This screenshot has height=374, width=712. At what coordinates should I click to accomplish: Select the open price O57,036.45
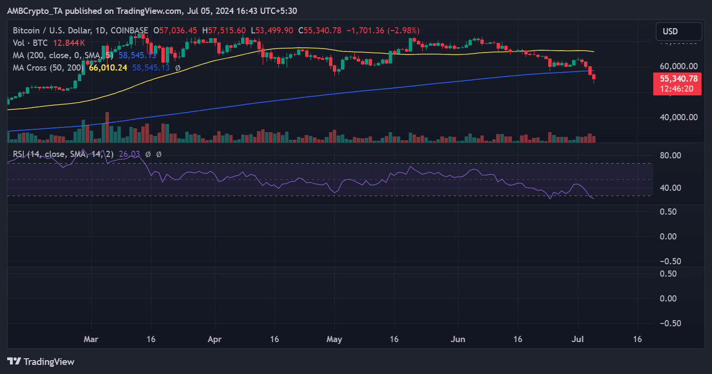click(175, 30)
